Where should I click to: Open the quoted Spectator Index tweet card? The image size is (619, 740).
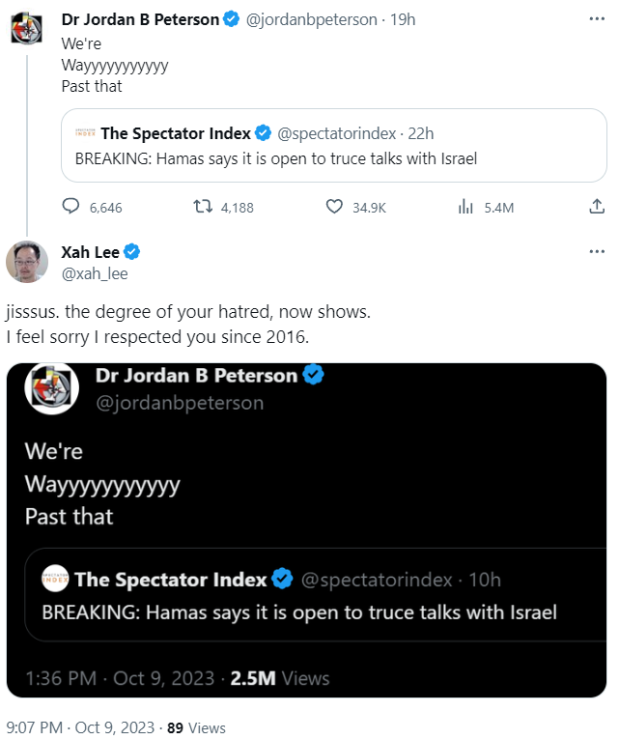point(333,158)
